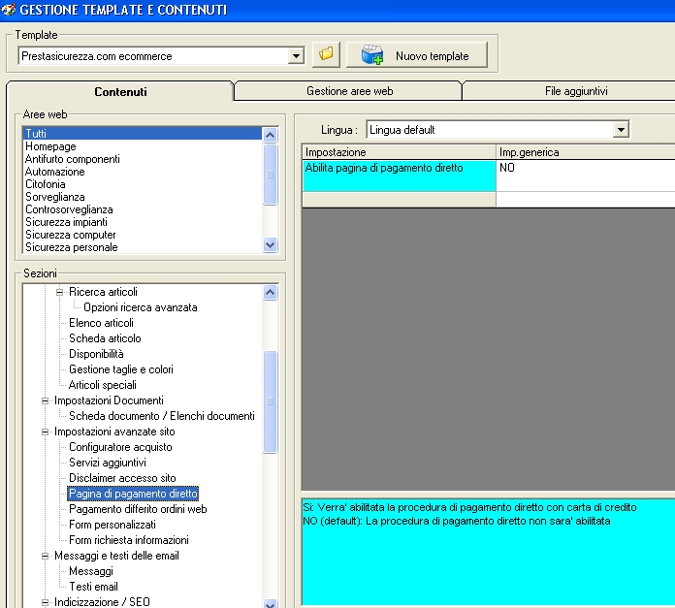Select Pagamento differito ordini web item
Viewport: 675px width, 608px height.
(138, 508)
